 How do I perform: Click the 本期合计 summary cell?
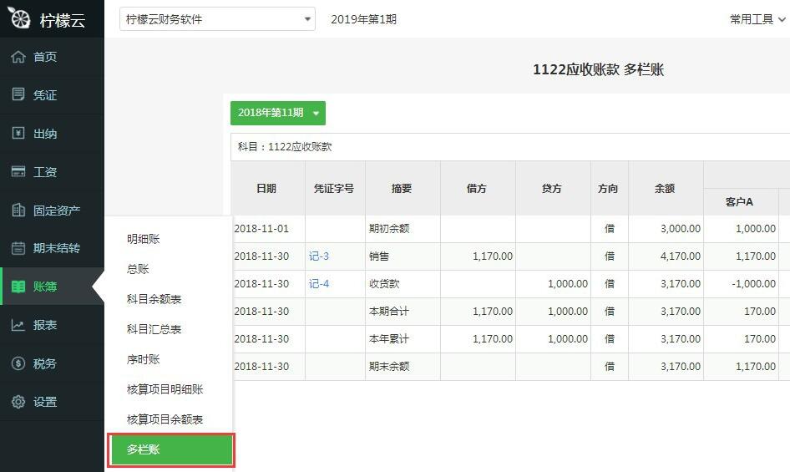coord(403,311)
